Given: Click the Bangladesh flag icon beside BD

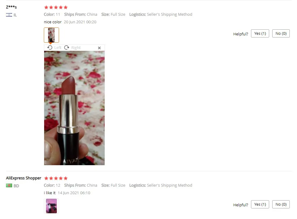Looking at the screenshot, I should click(9, 185).
